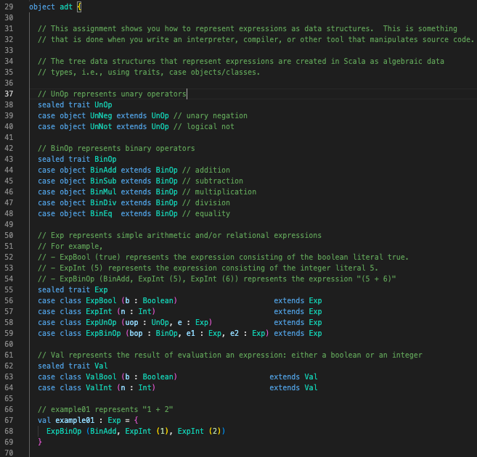Click the 'uop' parameter on the ExpUnOp line
The width and height of the screenshot is (477, 457).
click(131, 322)
